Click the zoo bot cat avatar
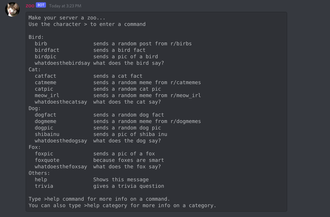 12,10
